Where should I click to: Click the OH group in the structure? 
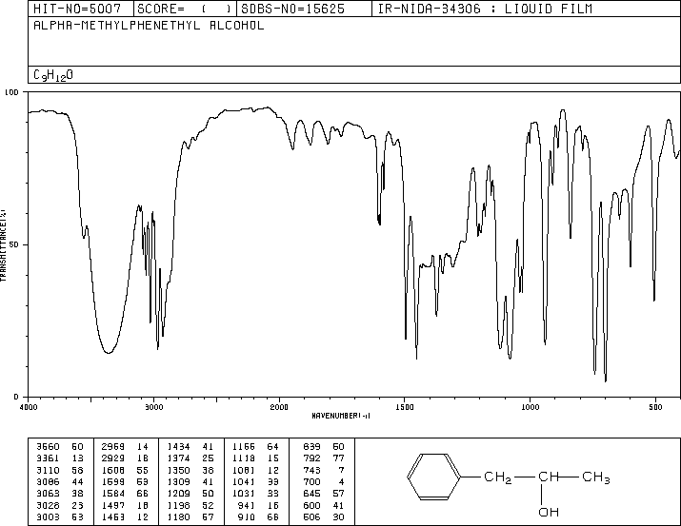[x=549, y=512]
